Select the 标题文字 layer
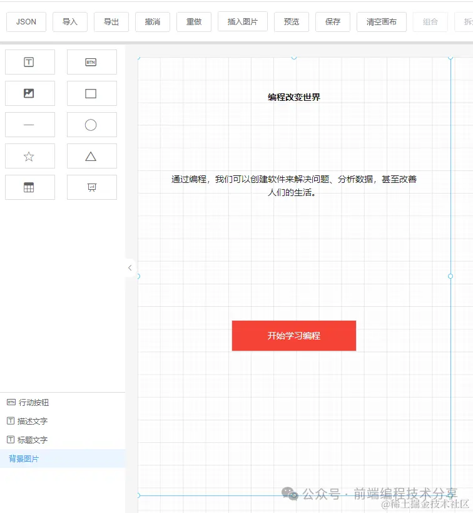The image size is (473, 513). click(63, 440)
